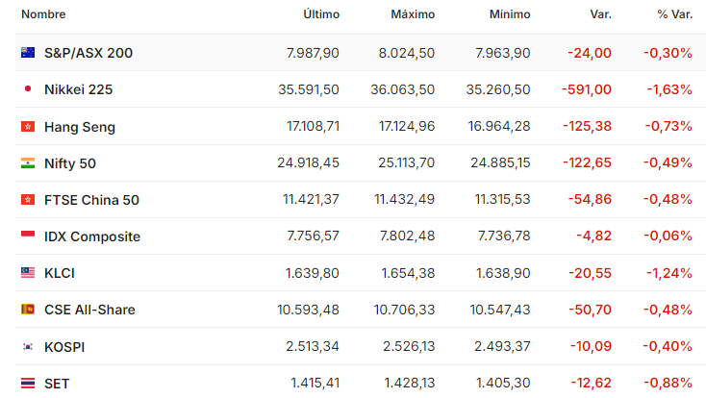Click the Sri Lanka flag beside CSE All-Share

coord(28,310)
